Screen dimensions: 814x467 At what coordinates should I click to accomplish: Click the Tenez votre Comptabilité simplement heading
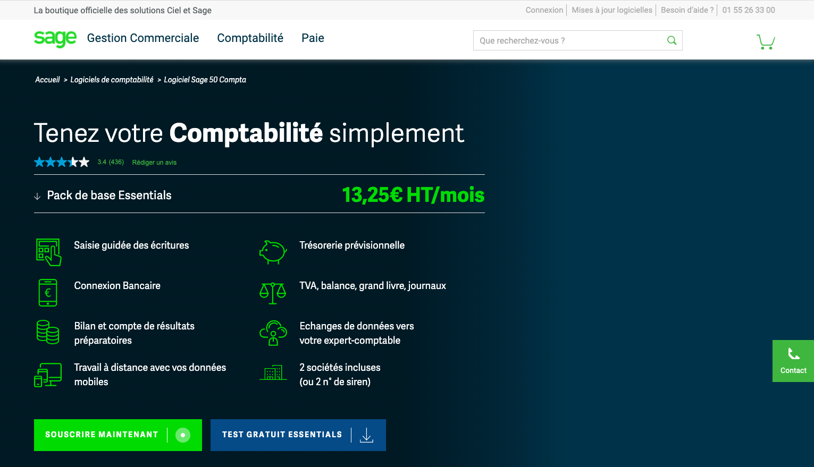[249, 133]
